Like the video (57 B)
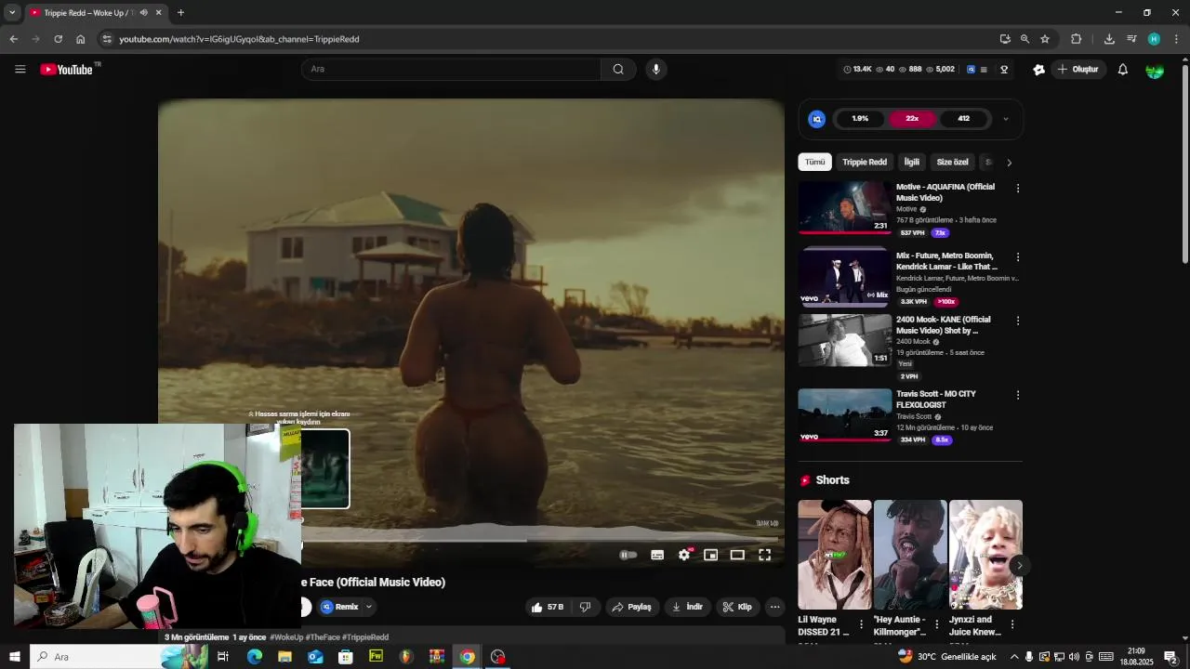 click(547, 607)
